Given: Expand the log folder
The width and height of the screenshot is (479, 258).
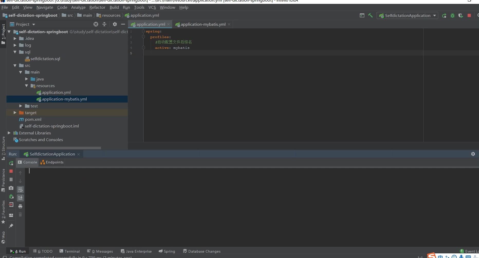Looking at the screenshot, I should click(15, 45).
